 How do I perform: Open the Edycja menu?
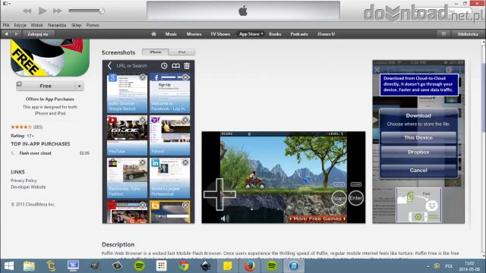point(21,25)
